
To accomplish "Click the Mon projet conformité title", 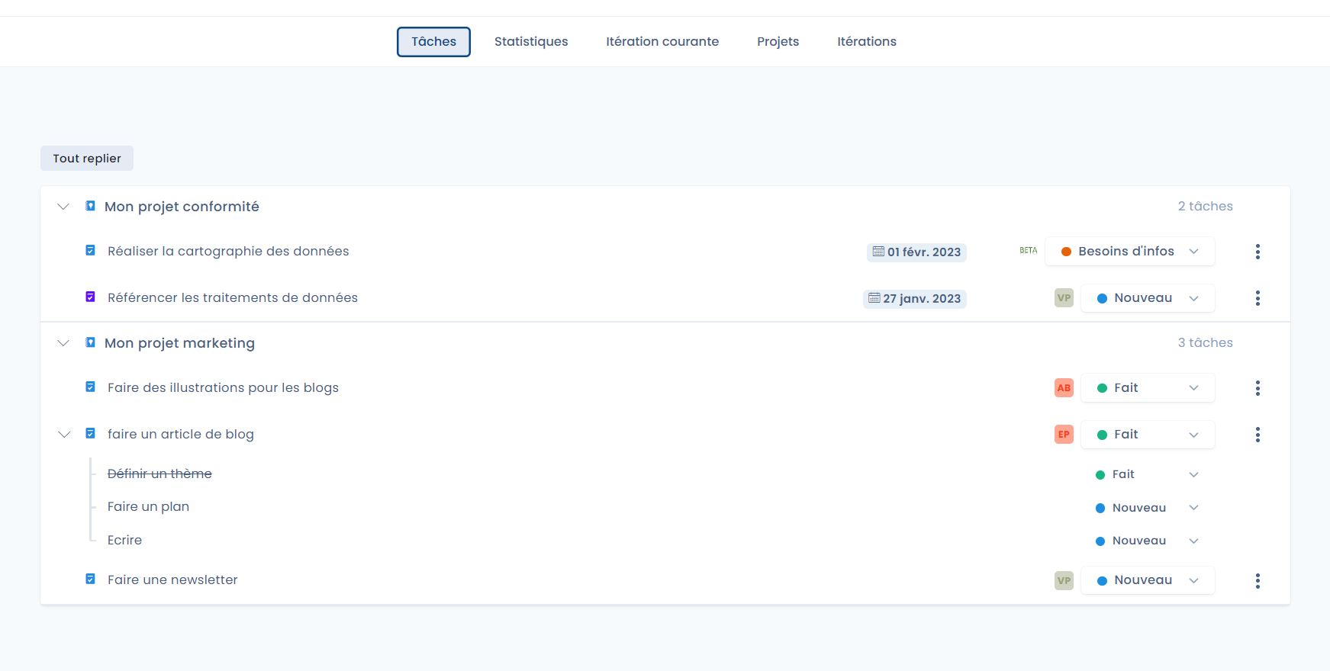I will point(182,207).
